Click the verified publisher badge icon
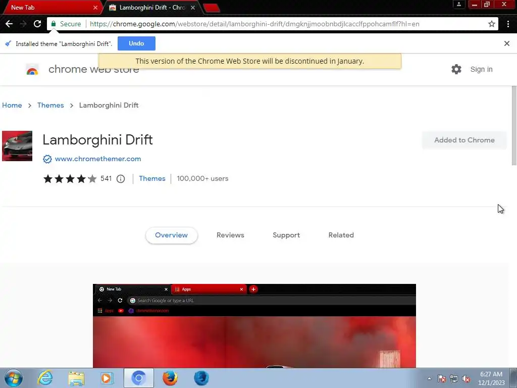 tap(47, 159)
